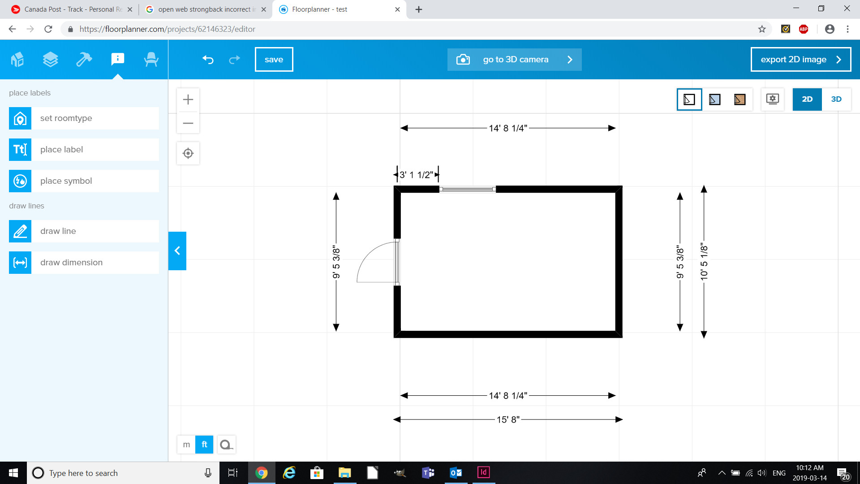The image size is (860, 484).
Task: Click the center-view crosshair icon
Action: coord(188,153)
